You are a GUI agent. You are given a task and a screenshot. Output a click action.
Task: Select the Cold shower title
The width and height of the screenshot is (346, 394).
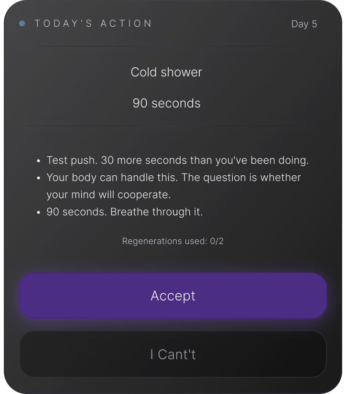point(166,73)
